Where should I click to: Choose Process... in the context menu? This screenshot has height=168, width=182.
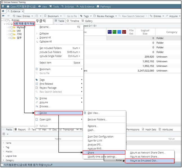59,106
